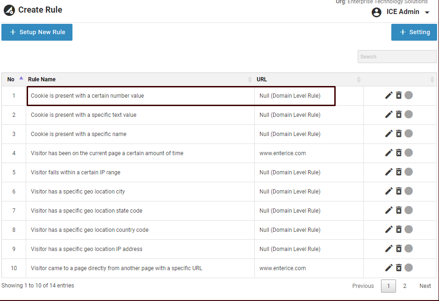Delete rule 2 using its trash icon

pyautogui.click(x=399, y=115)
